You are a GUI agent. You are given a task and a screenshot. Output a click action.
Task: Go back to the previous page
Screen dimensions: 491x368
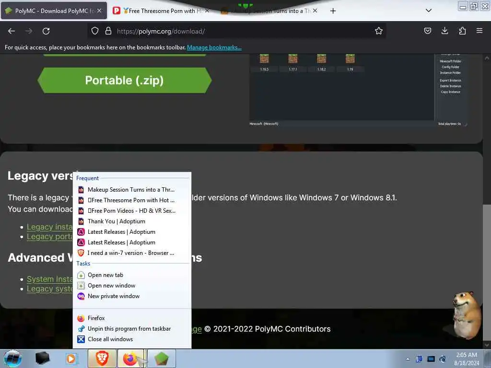coord(12,31)
